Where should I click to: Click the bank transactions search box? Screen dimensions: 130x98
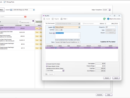12,17
